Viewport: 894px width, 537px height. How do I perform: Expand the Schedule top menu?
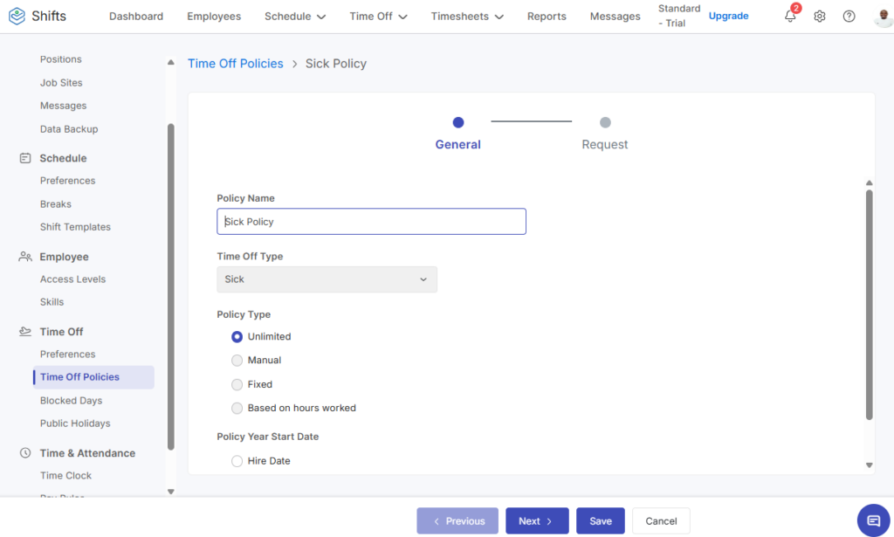tap(295, 17)
